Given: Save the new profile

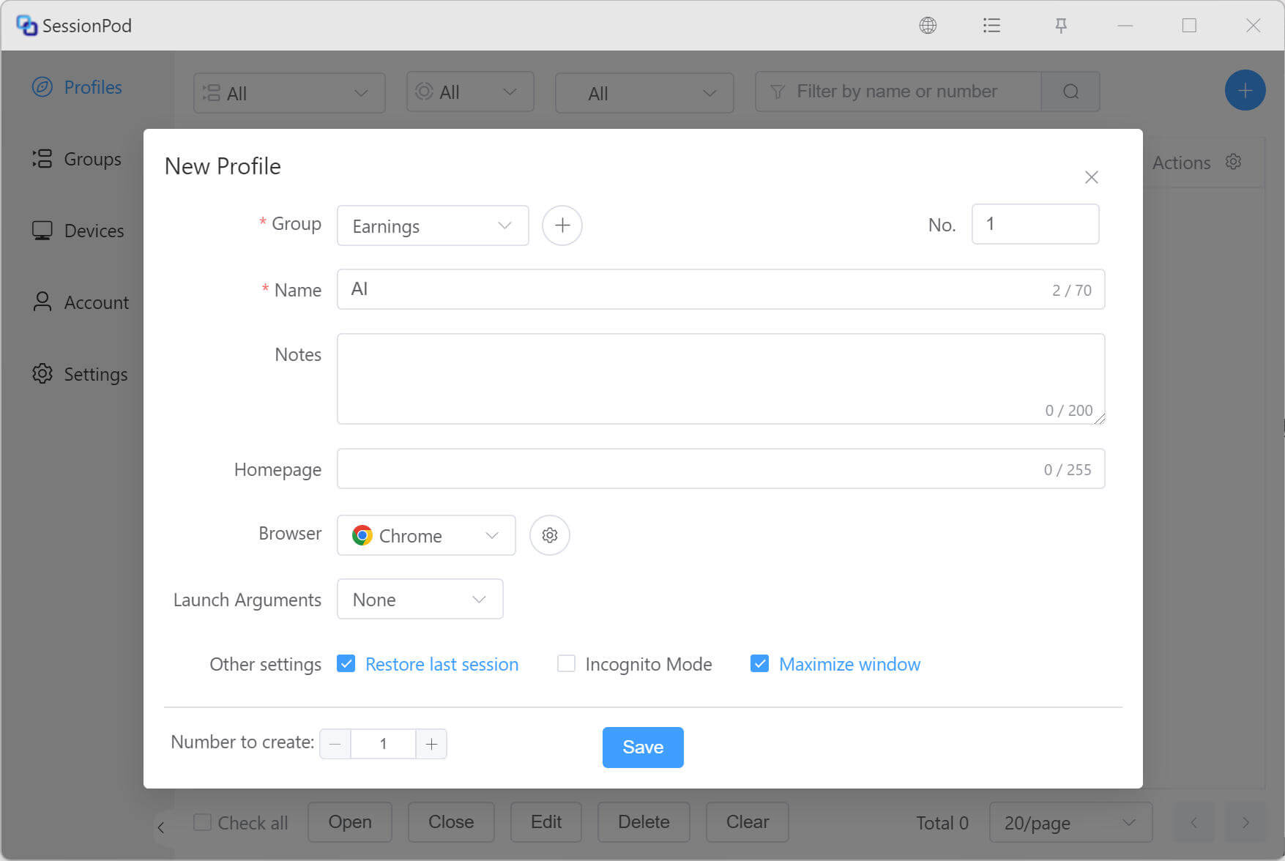Looking at the screenshot, I should [x=643, y=747].
